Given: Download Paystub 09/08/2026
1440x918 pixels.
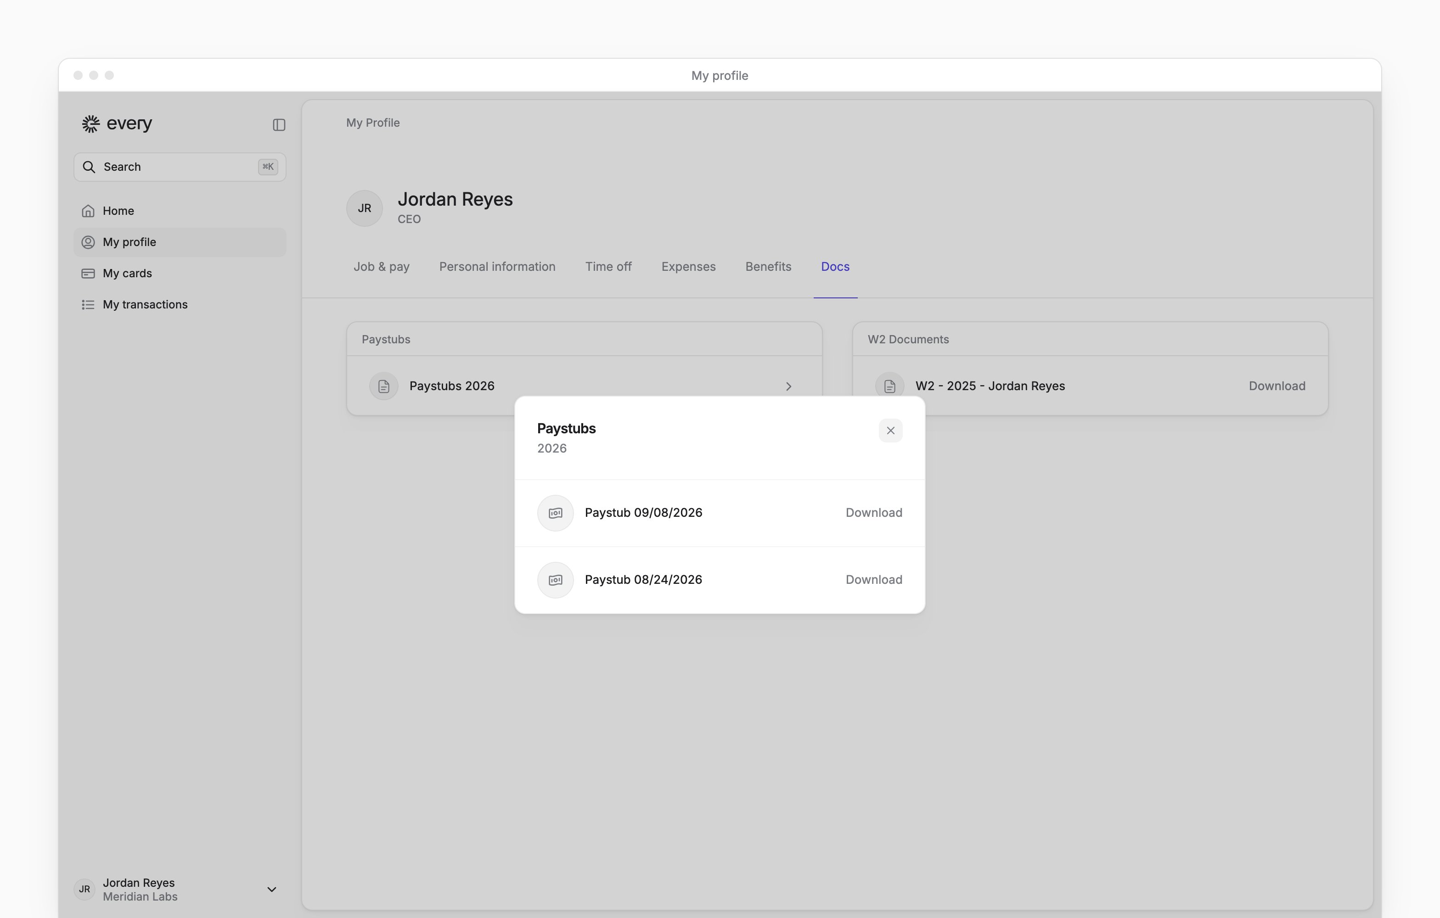Looking at the screenshot, I should coord(874,513).
